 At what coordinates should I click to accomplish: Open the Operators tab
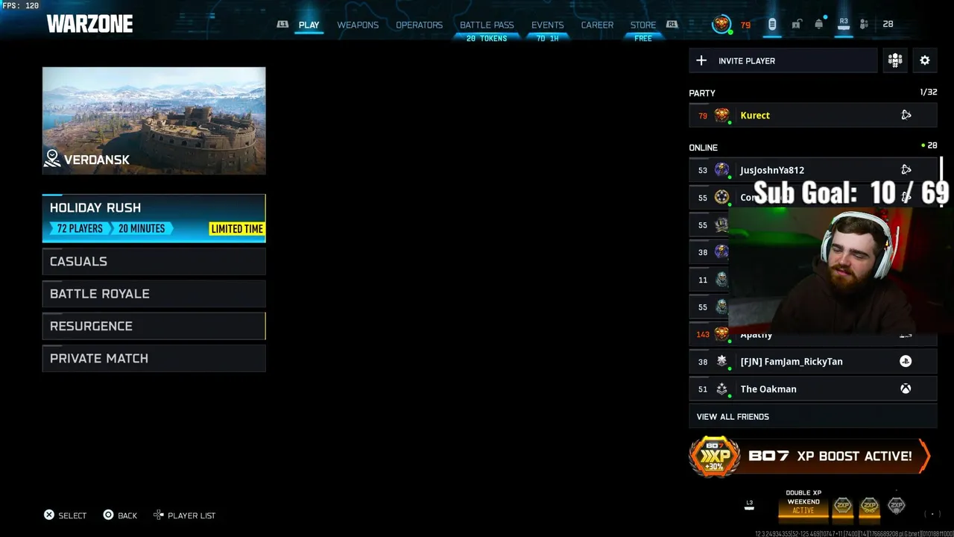(x=419, y=25)
